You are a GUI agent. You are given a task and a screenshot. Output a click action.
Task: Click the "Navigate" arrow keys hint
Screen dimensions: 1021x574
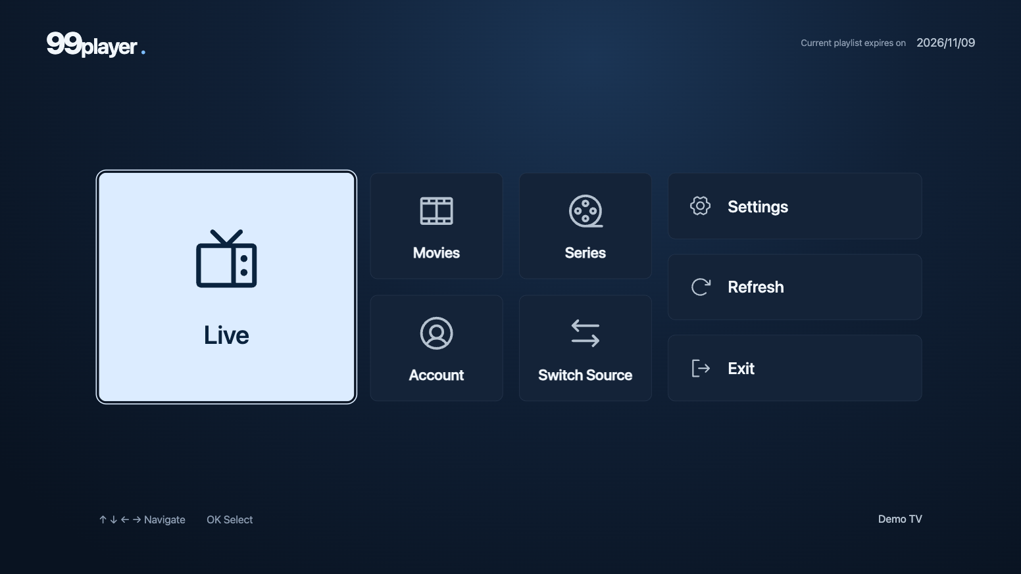click(142, 519)
